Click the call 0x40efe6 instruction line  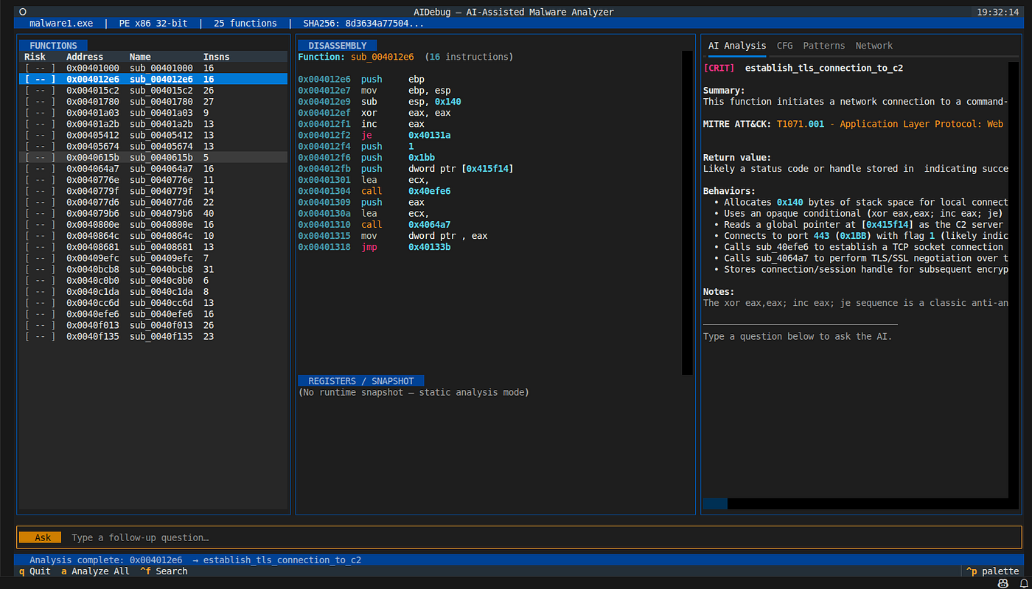[374, 191]
